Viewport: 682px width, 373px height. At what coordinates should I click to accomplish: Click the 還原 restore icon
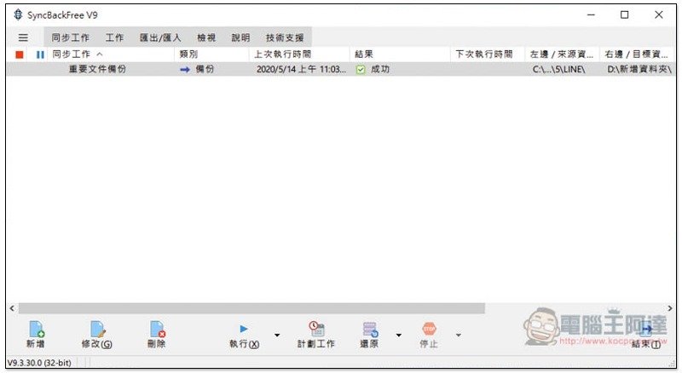point(370,329)
